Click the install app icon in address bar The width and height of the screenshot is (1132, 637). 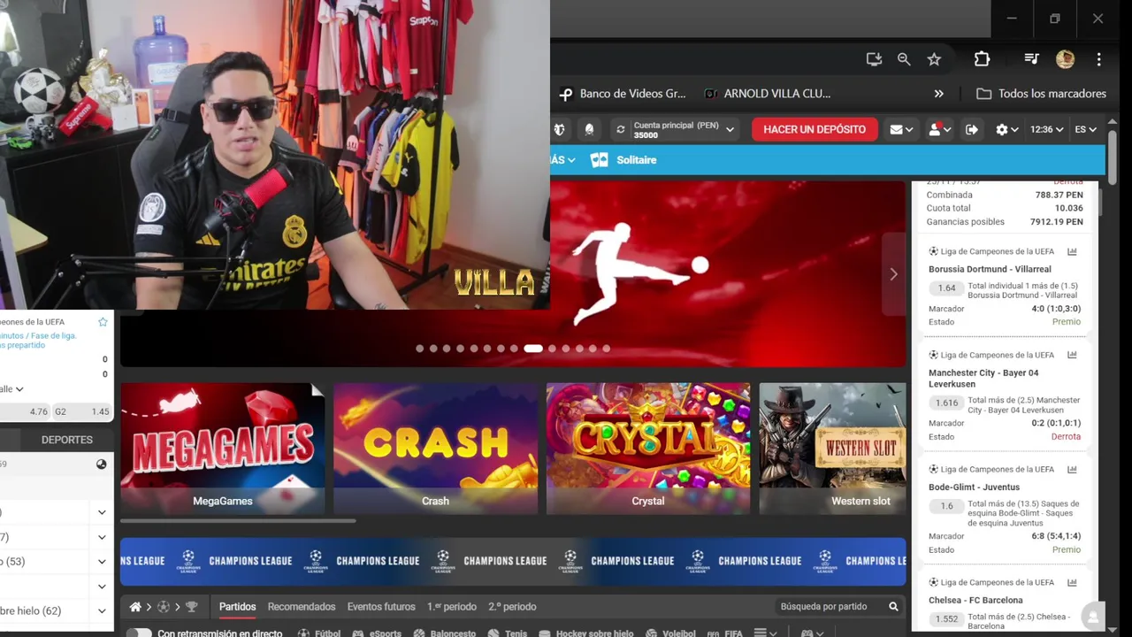point(874,59)
